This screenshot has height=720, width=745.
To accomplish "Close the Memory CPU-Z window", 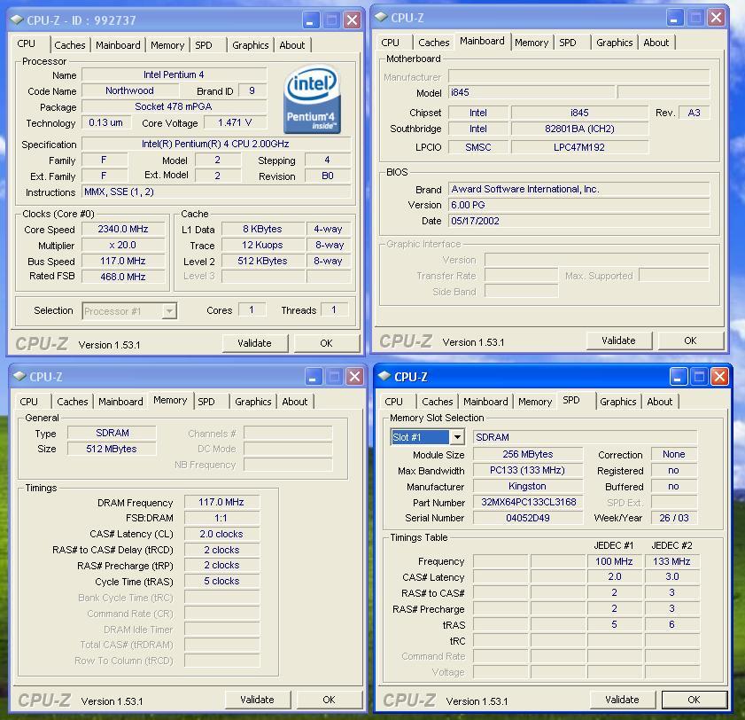I will point(354,377).
